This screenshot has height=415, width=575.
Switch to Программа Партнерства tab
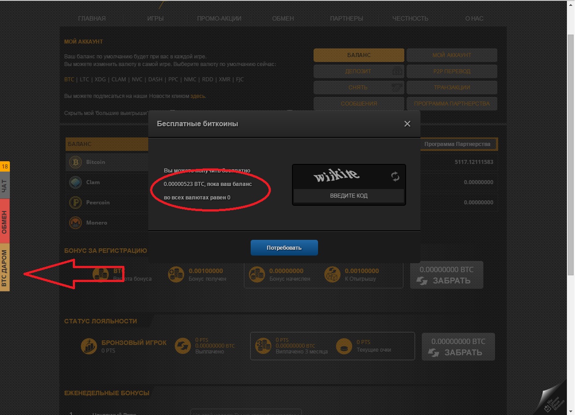[x=457, y=144]
